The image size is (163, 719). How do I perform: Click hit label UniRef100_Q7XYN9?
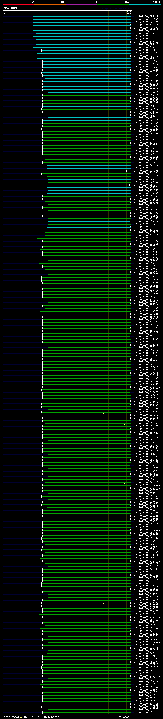(x=146, y=269)
